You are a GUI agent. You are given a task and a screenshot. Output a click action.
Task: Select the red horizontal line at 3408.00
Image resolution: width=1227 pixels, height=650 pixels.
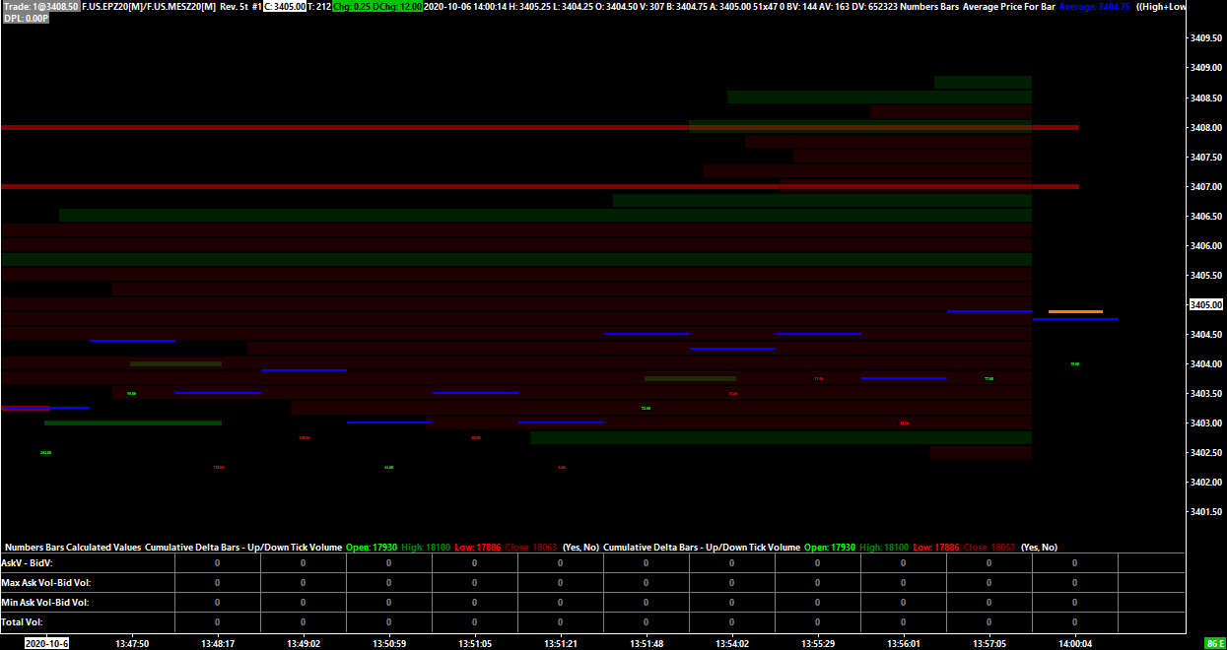[x=540, y=127]
